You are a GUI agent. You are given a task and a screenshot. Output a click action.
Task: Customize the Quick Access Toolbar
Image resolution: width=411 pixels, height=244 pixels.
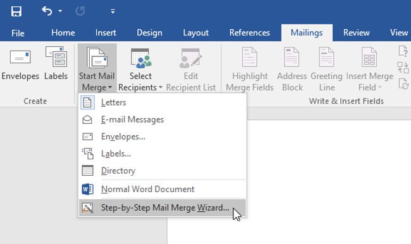[x=113, y=11]
